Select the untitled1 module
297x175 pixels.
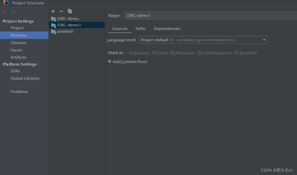(x=77, y=31)
